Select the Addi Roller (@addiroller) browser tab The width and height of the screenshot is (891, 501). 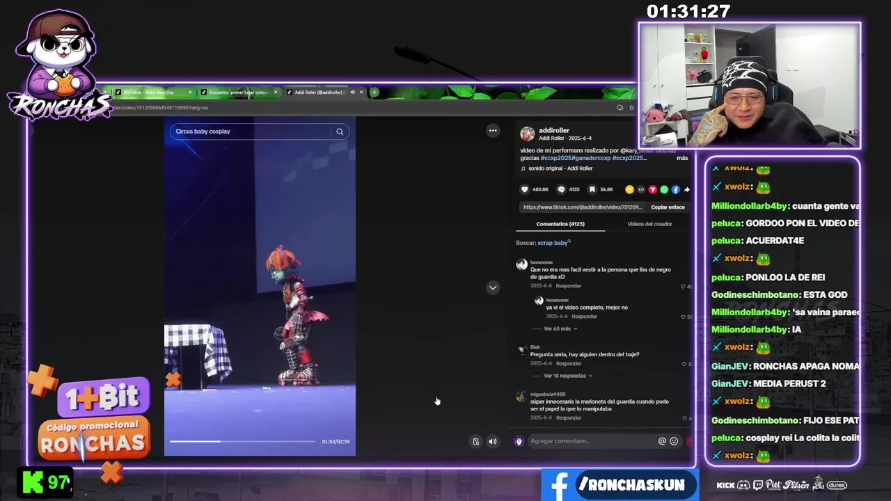point(317,92)
